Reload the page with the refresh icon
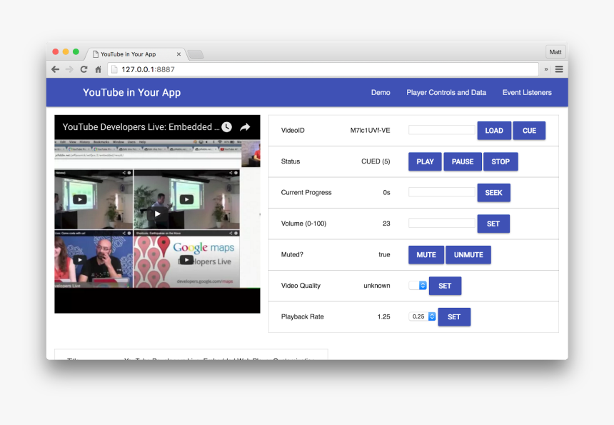The width and height of the screenshot is (614, 425). (x=84, y=69)
